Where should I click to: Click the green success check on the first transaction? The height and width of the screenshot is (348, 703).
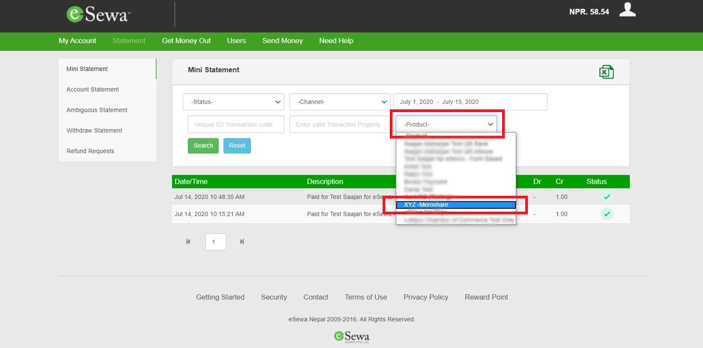click(607, 196)
